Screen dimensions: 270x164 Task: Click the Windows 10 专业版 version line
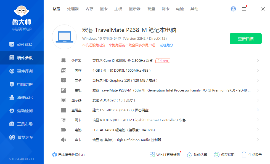[124, 39]
